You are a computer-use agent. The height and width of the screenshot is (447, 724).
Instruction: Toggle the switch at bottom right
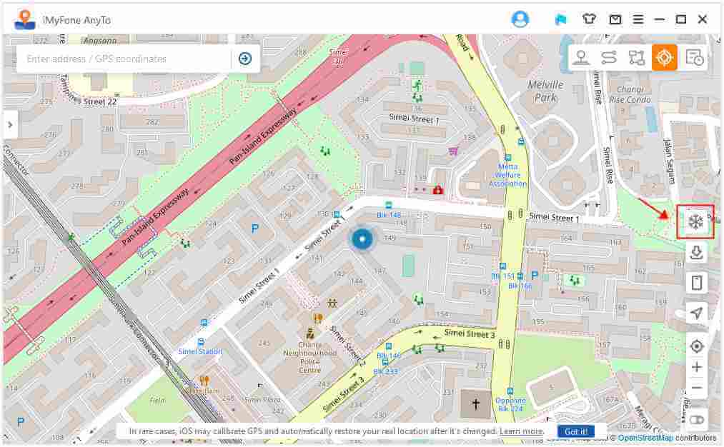click(x=696, y=420)
